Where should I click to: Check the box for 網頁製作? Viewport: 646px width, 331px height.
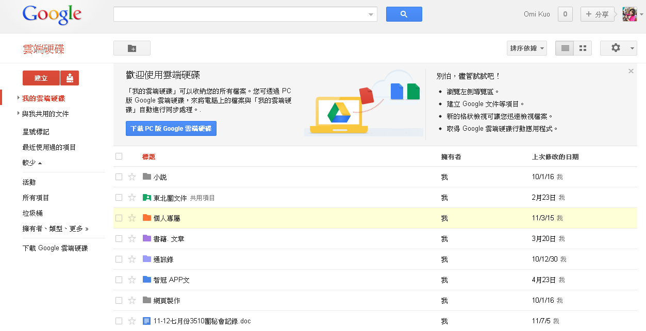click(119, 301)
